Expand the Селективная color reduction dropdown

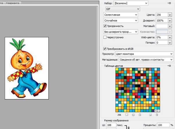click(x=121, y=15)
